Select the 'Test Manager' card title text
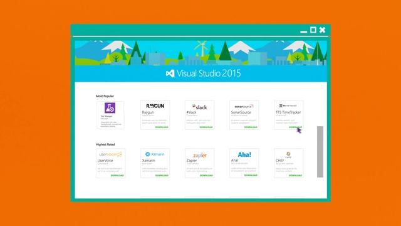This screenshot has height=226, width=401. point(107,116)
